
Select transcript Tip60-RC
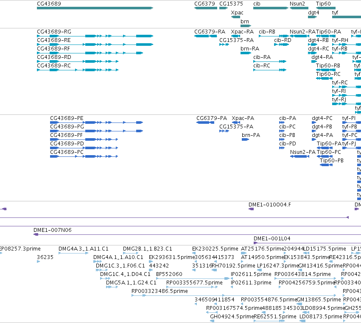[325, 78]
